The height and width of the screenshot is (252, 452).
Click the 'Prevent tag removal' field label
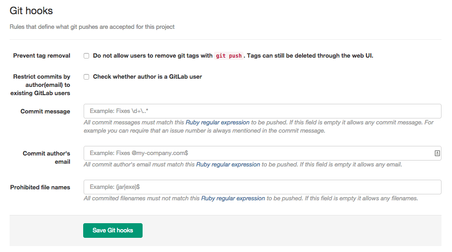click(x=42, y=56)
